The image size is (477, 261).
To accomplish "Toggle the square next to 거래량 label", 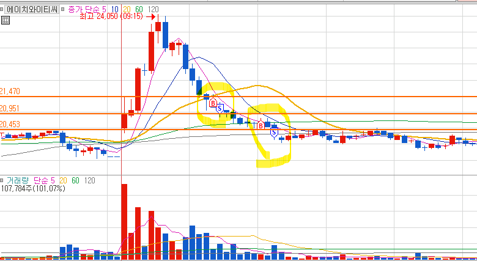I will pos(1,180).
